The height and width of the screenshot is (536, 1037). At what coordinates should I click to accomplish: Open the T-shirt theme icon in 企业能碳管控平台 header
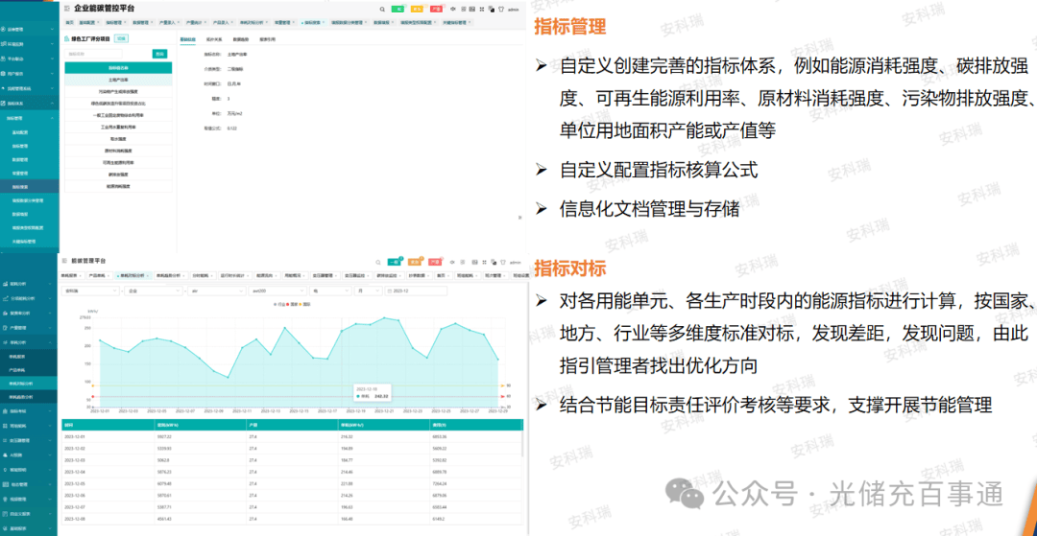coord(500,10)
